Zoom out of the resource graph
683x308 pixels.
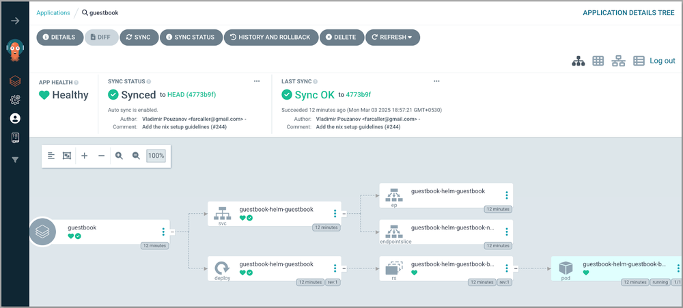pos(136,156)
